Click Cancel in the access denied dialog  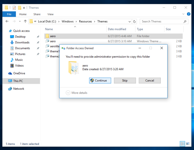150,81
